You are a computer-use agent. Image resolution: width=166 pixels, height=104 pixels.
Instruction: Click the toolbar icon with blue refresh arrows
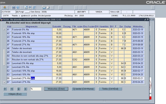click(34, 8)
